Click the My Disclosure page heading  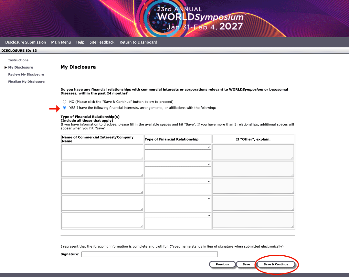78,67
